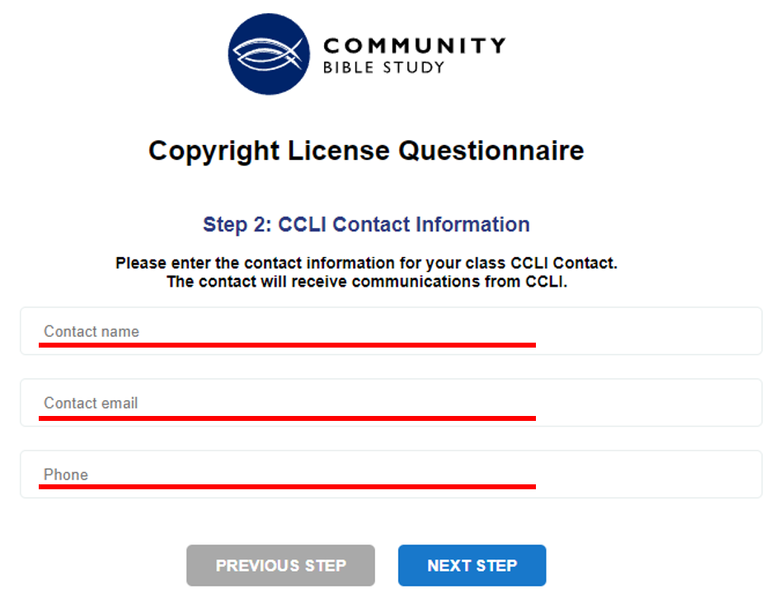
Task: Select the Phone input field
Action: tap(330, 474)
